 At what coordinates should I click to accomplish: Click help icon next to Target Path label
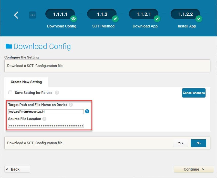click(71, 105)
